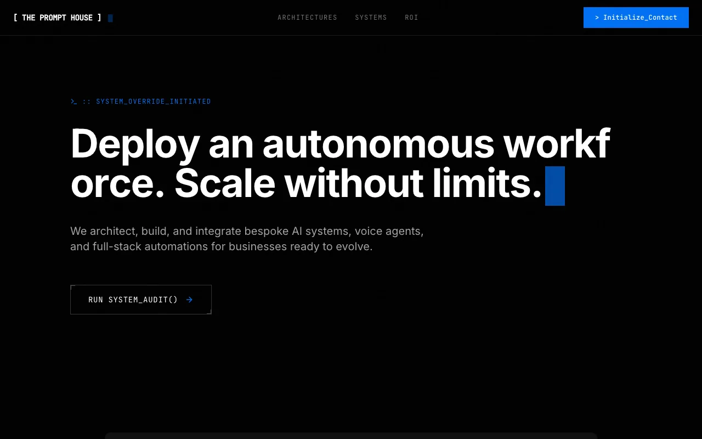Image resolution: width=702 pixels, height=439 pixels.
Task: Click THE PROMPT HOUSE logo to go home
Action: pyautogui.click(x=57, y=18)
